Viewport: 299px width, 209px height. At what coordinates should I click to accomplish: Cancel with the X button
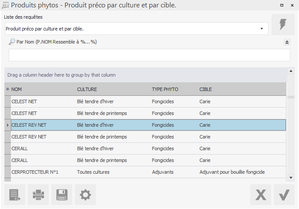coord(261,195)
